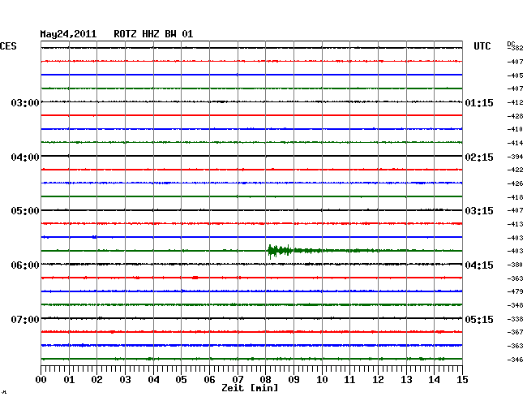Click minute tick label 04
Image resolution: width=527 pixels, height=401 pixels.
(153, 379)
